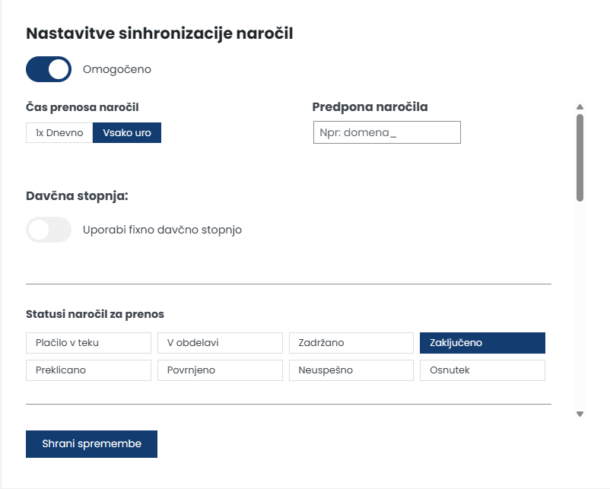Screen dimensions: 610x489
Task: Click the empty scrollbar track below the thumb
Action: click(580, 304)
